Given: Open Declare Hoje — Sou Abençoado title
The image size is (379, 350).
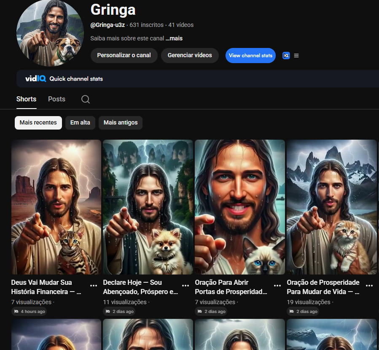Looking at the screenshot, I should pyautogui.click(x=140, y=287).
